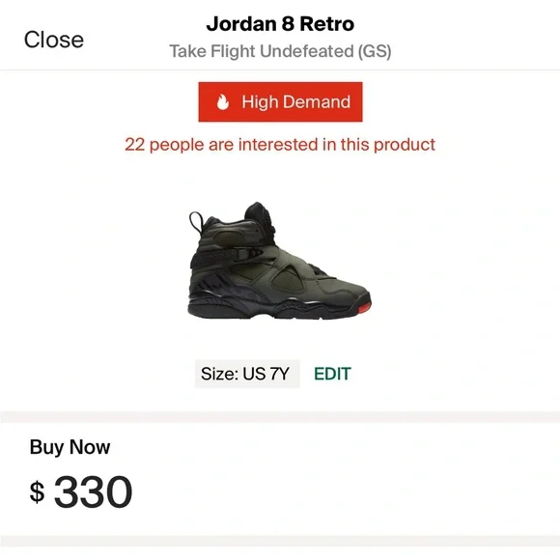Click the 22 people are interested text
Screen dimensions: 560x560
click(280, 145)
